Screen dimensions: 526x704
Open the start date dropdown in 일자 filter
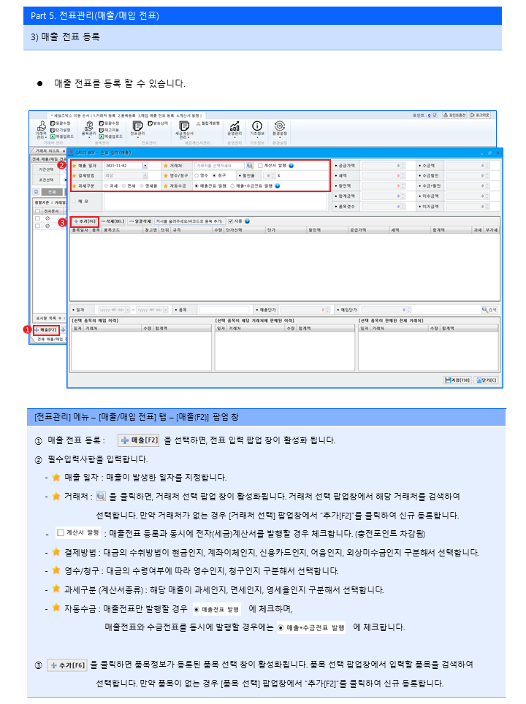(x=128, y=310)
